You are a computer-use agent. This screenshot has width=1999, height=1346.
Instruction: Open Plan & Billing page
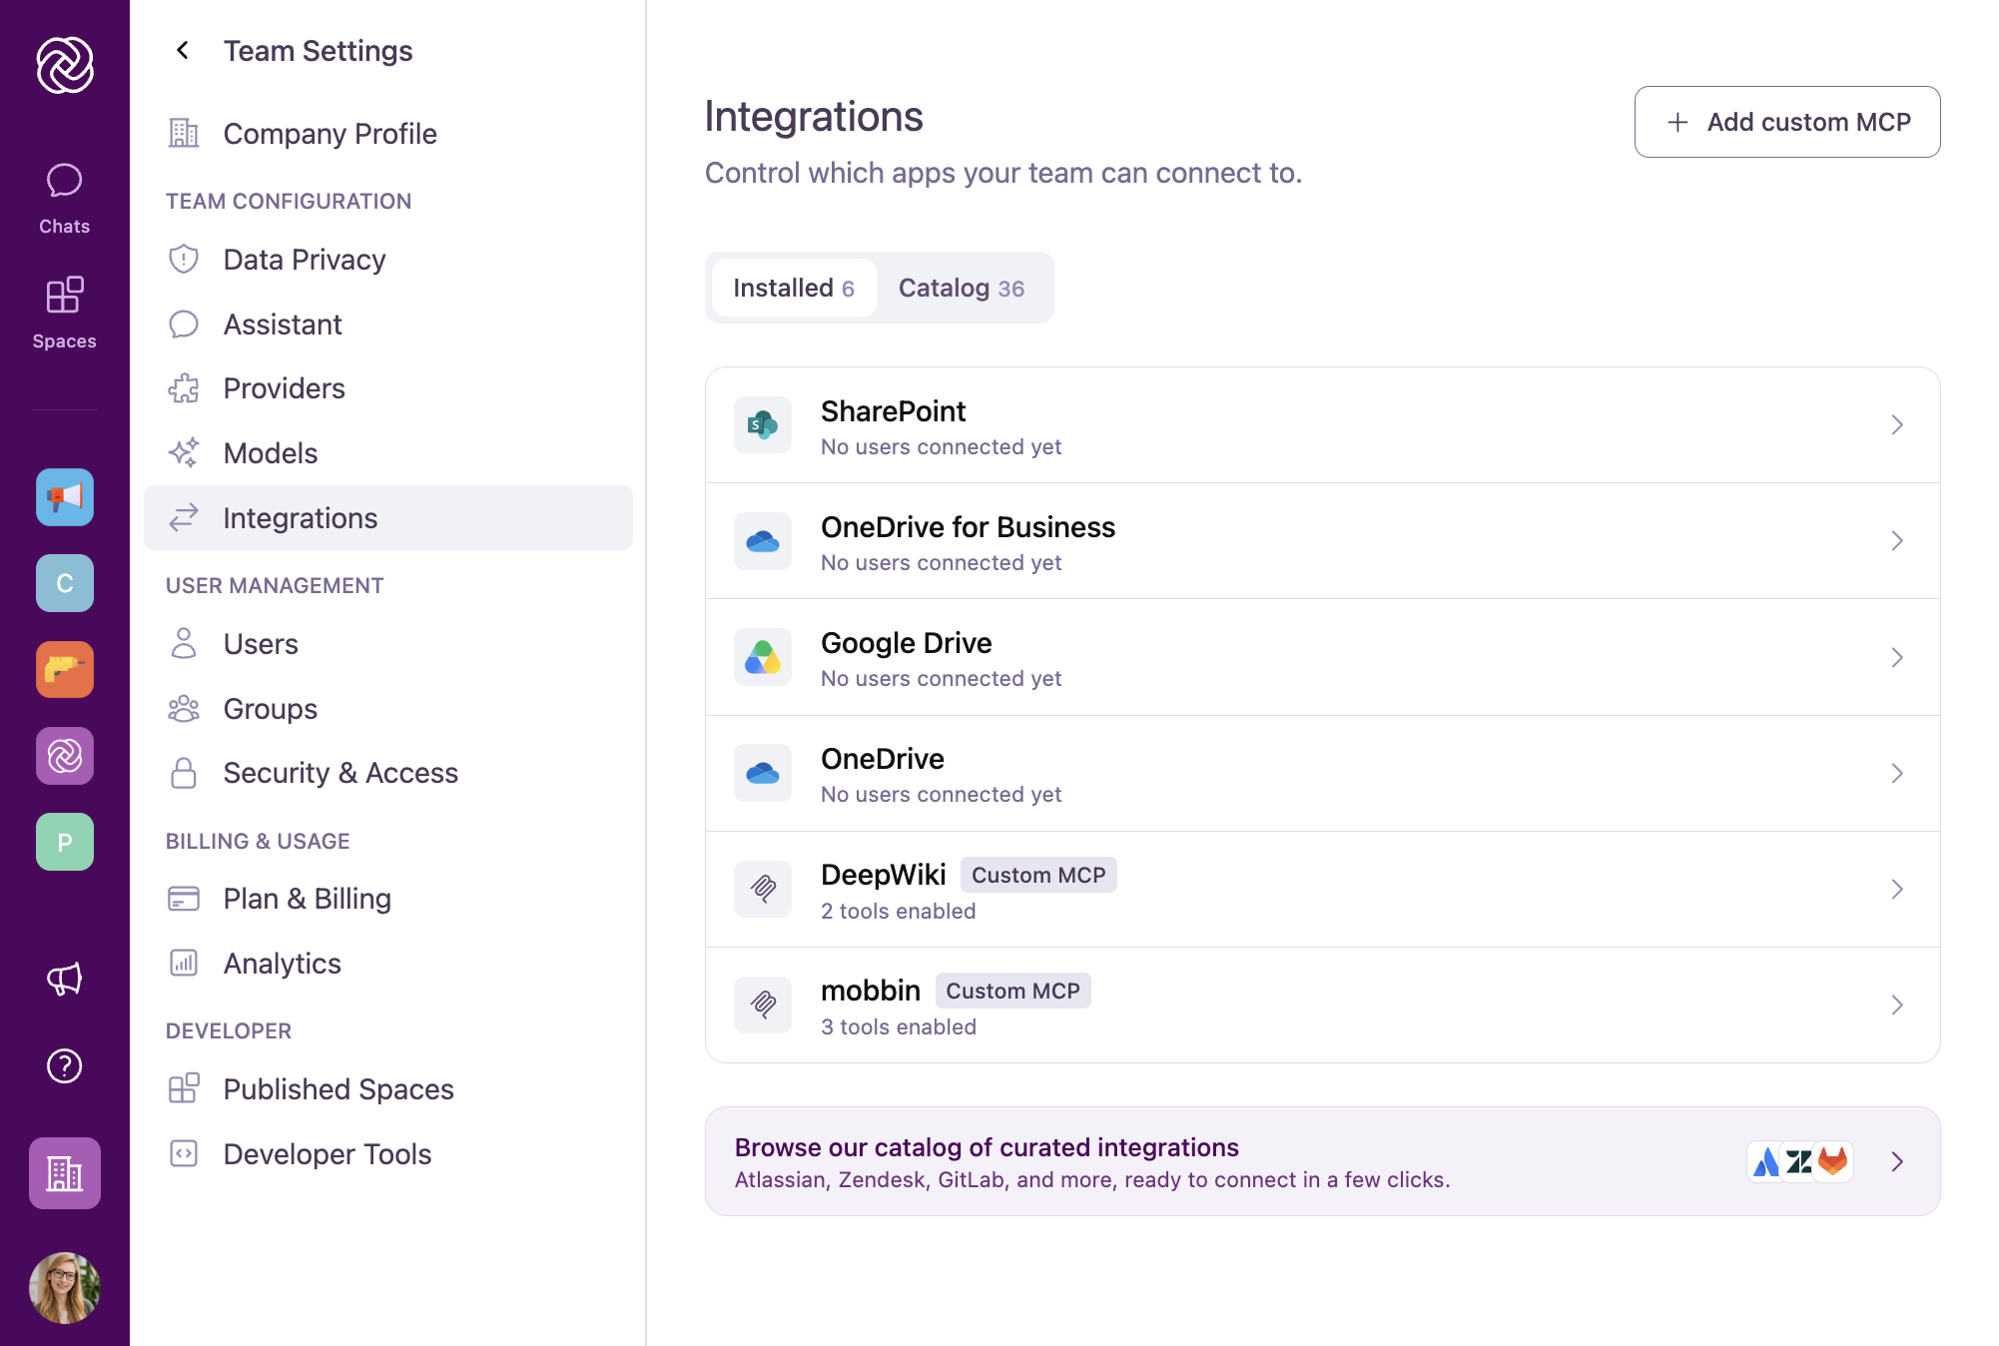click(x=388, y=899)
